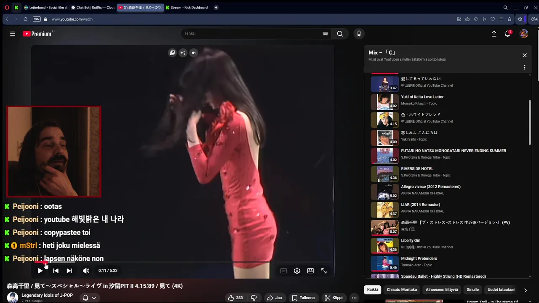Image resolution: width=539 pixels, height=303 pixels.
Task: Switch to Chat Bot BotRix tab
Action: (x=93, y=8)
